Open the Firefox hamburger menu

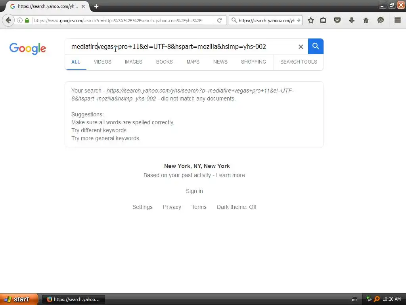397,20
